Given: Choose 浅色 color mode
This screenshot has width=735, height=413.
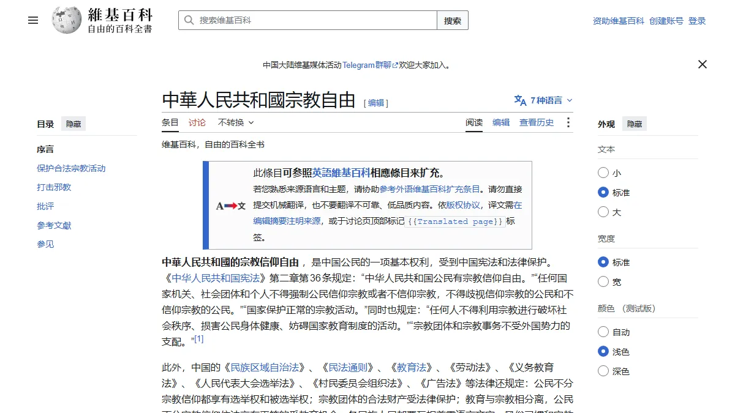Looking at the screenshot, I should click(x=603, y=352).
